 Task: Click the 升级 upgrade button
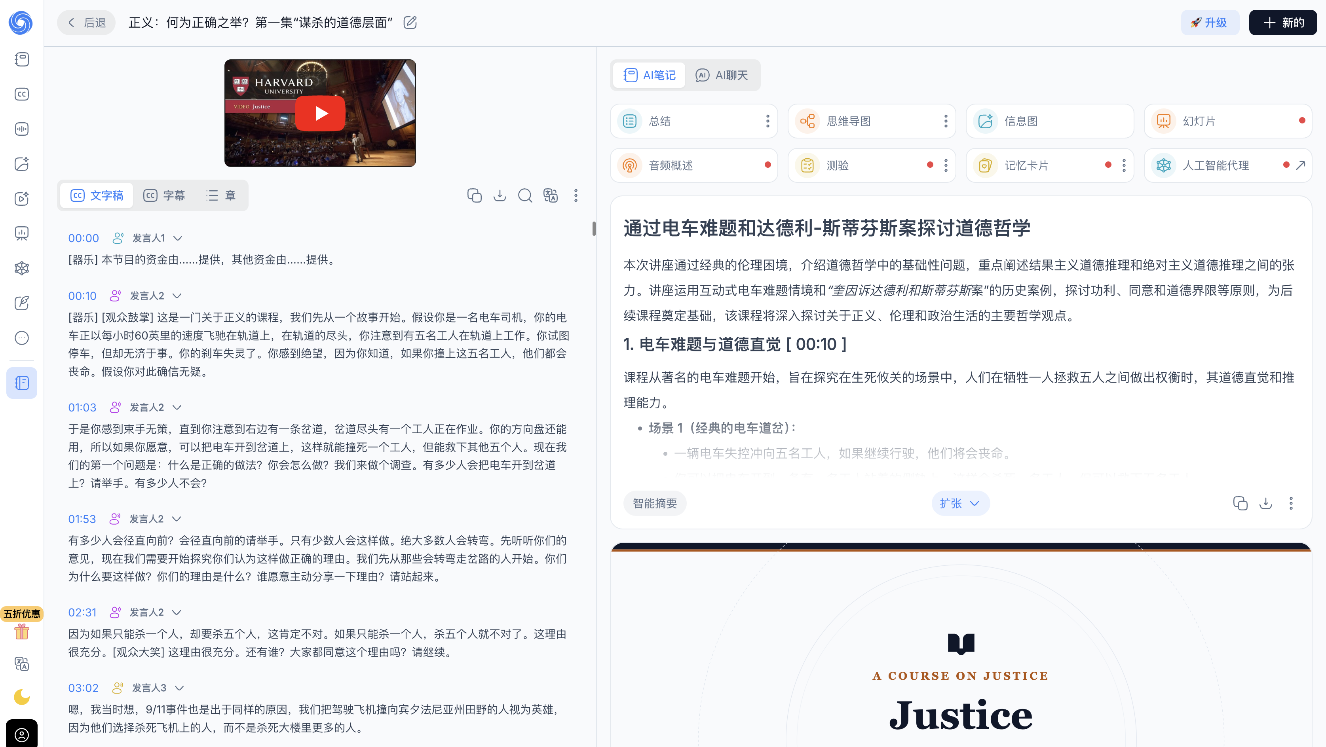click(1210, 23)
